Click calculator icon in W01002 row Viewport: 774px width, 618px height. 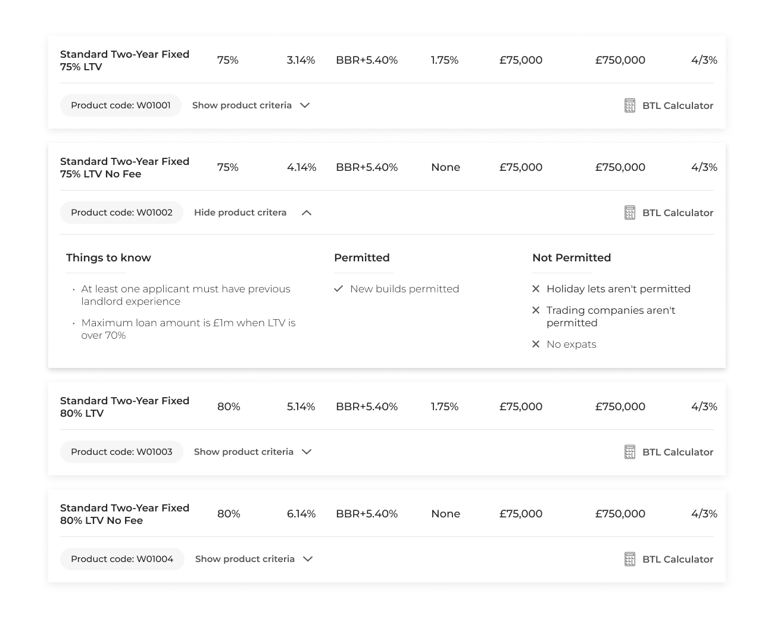629,213
